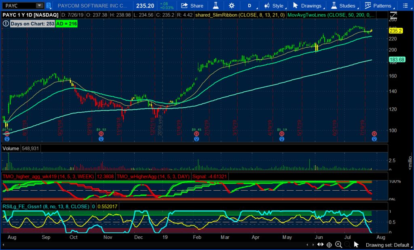This screenshot has width=414, height=250.
Task: Open chart settings gear icon
Action: coord(231,6)
